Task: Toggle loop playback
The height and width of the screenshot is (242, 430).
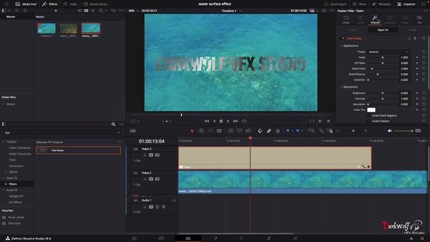Action: coord(244,121)
